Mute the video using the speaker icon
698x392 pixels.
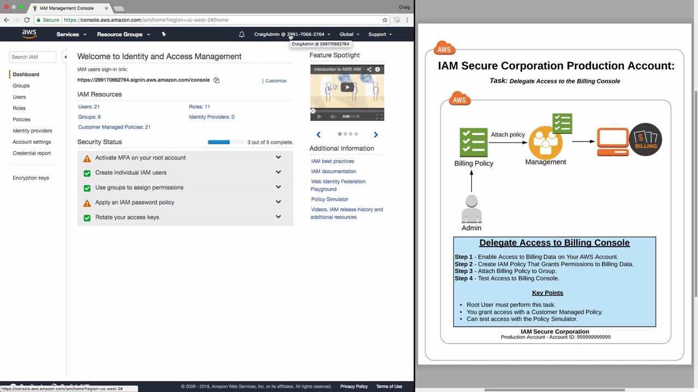pyautogui.click(x=333, y=117)
